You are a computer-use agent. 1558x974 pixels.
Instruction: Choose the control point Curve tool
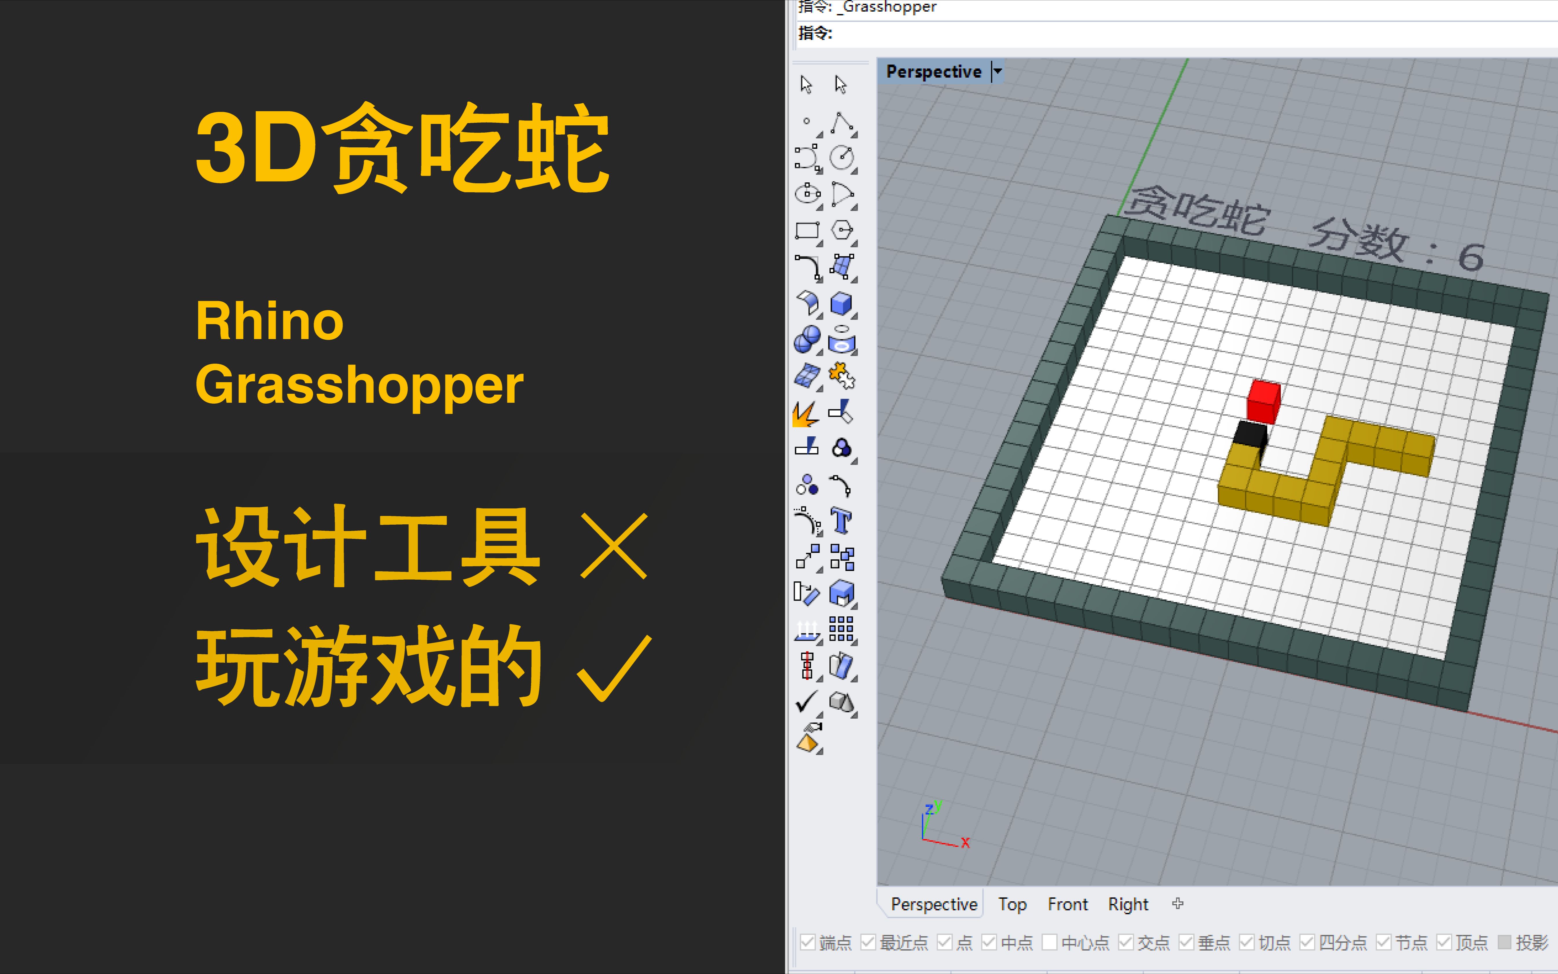click(808, 158)
